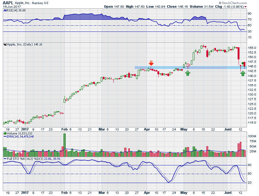Click the 14-Jun-2017 date text

pos(12,6)
